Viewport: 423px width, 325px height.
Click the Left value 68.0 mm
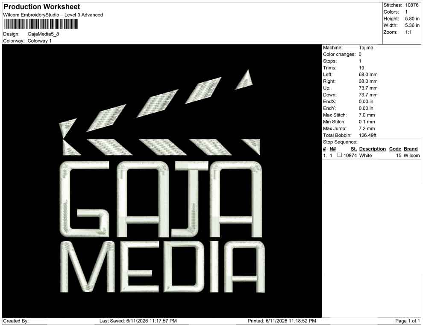[368, 75]
